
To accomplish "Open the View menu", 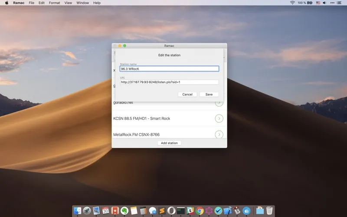I will pyautogui.click(x=68, y=3).
